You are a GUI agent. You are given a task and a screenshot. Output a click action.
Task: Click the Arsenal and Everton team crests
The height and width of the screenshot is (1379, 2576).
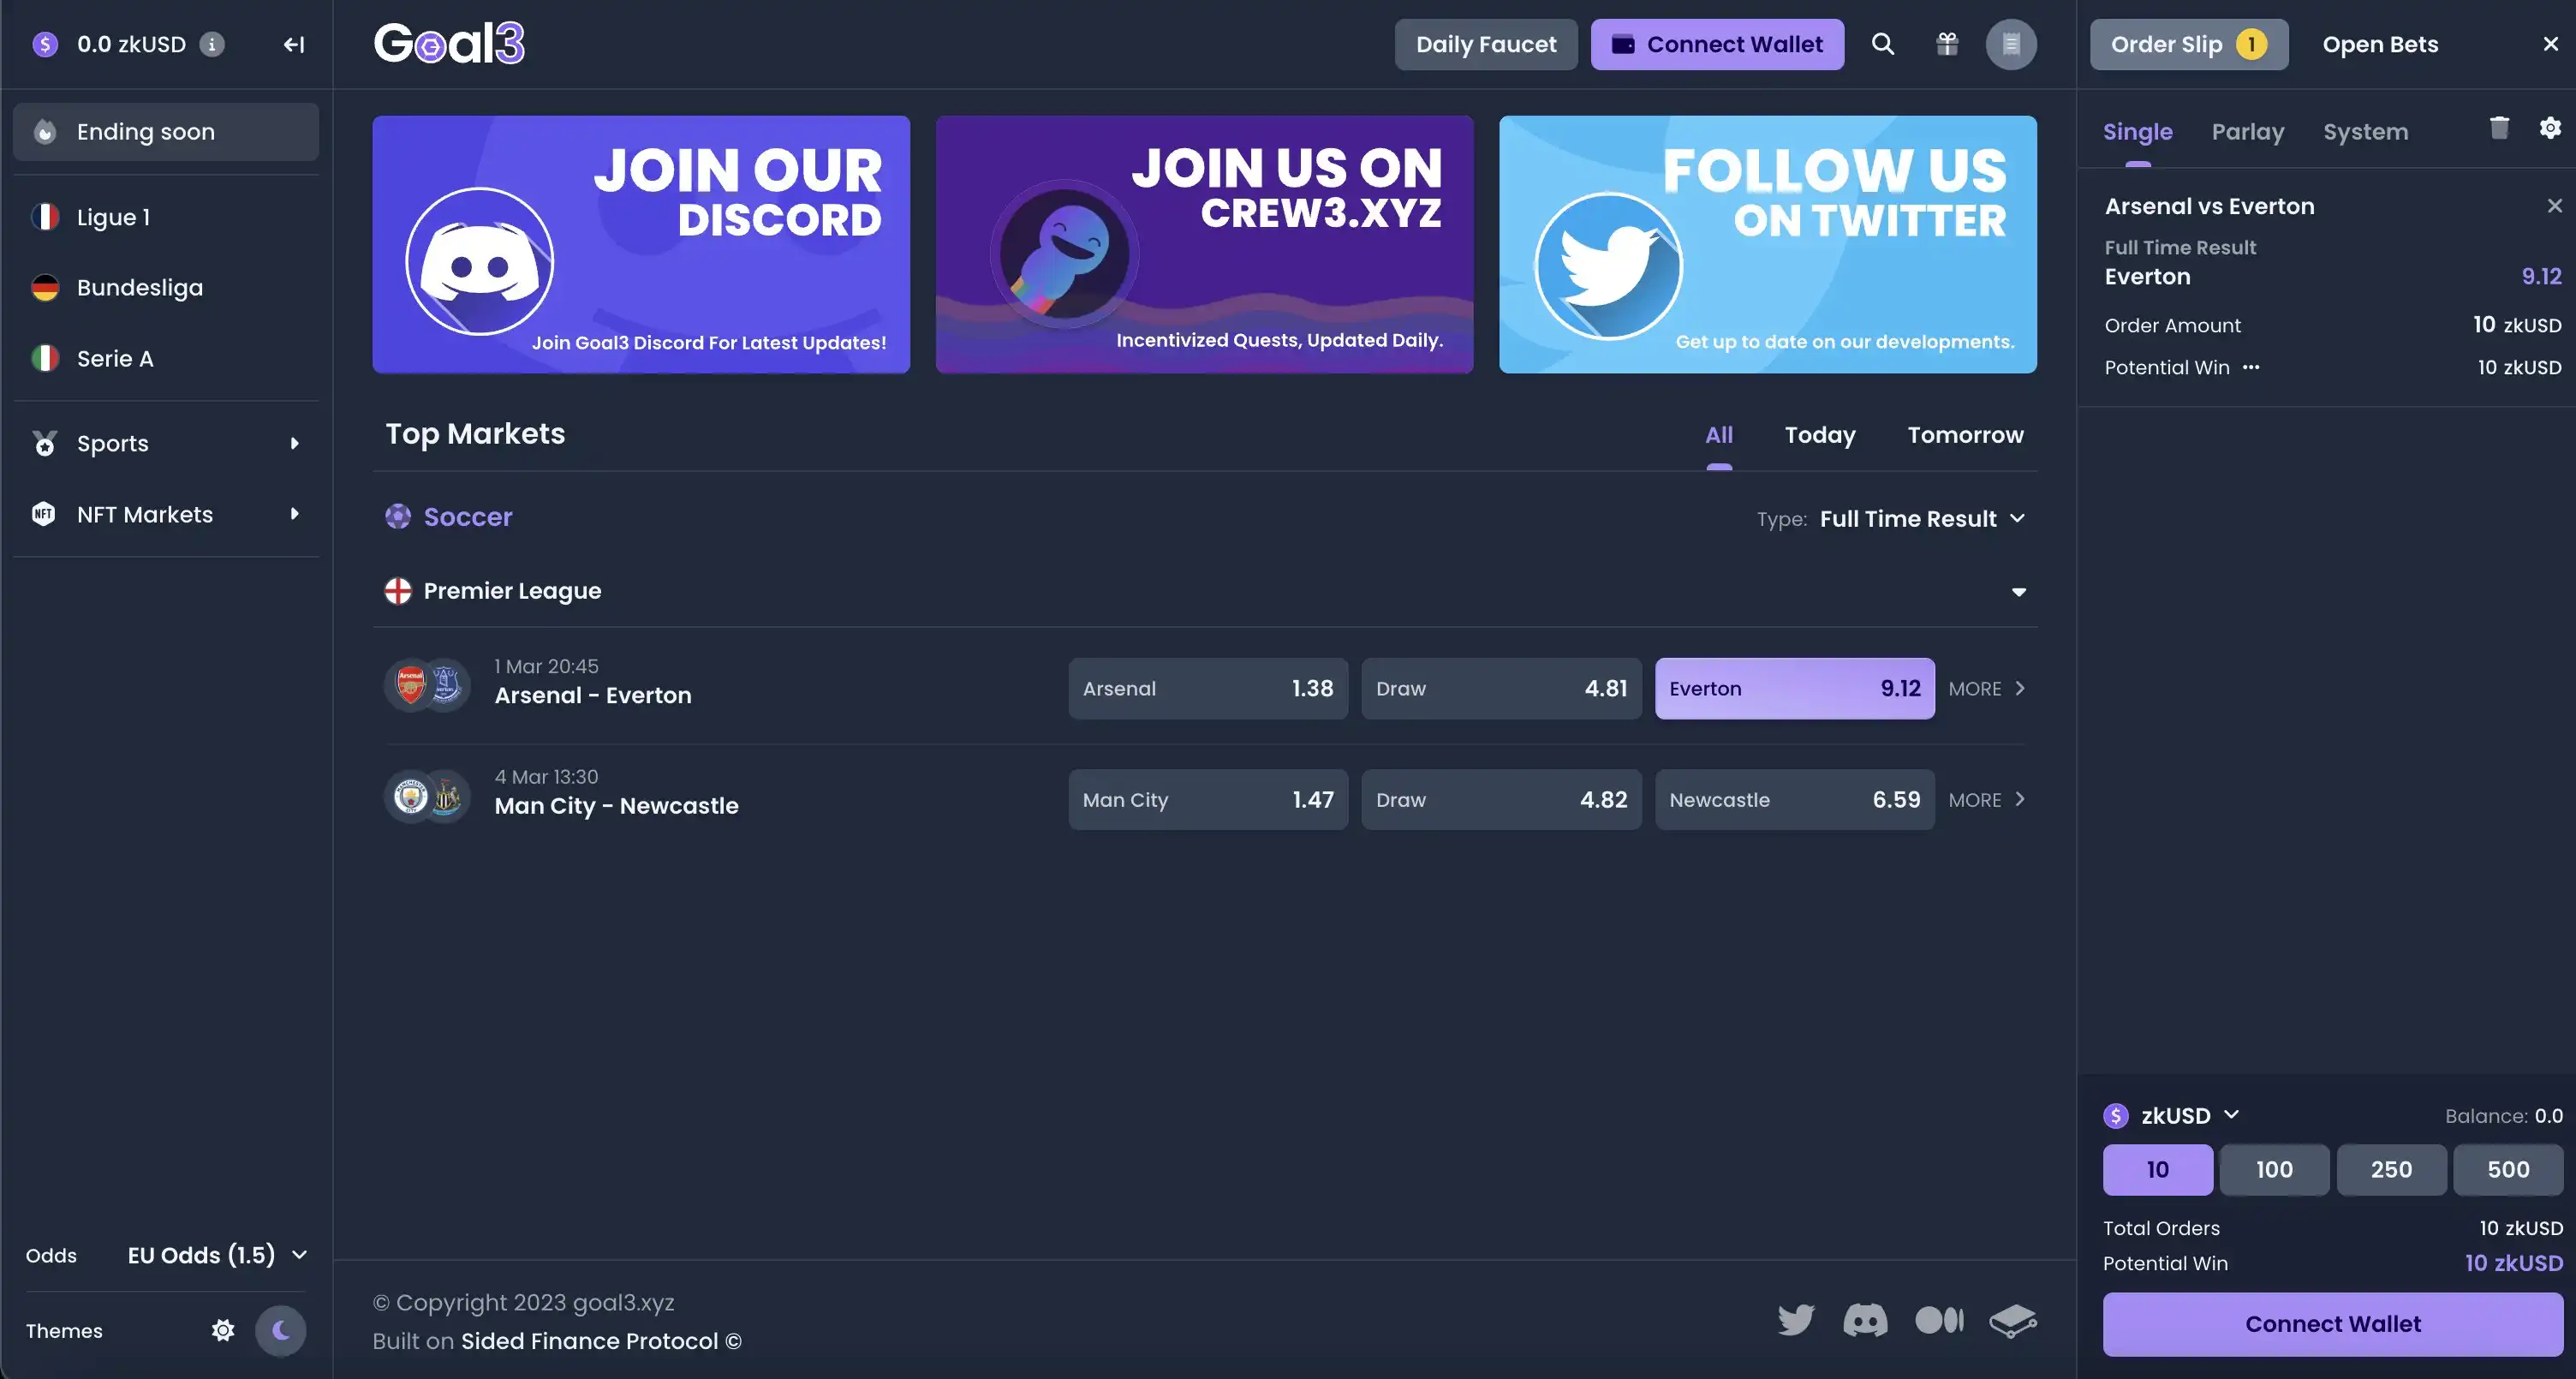pos(427,685)
